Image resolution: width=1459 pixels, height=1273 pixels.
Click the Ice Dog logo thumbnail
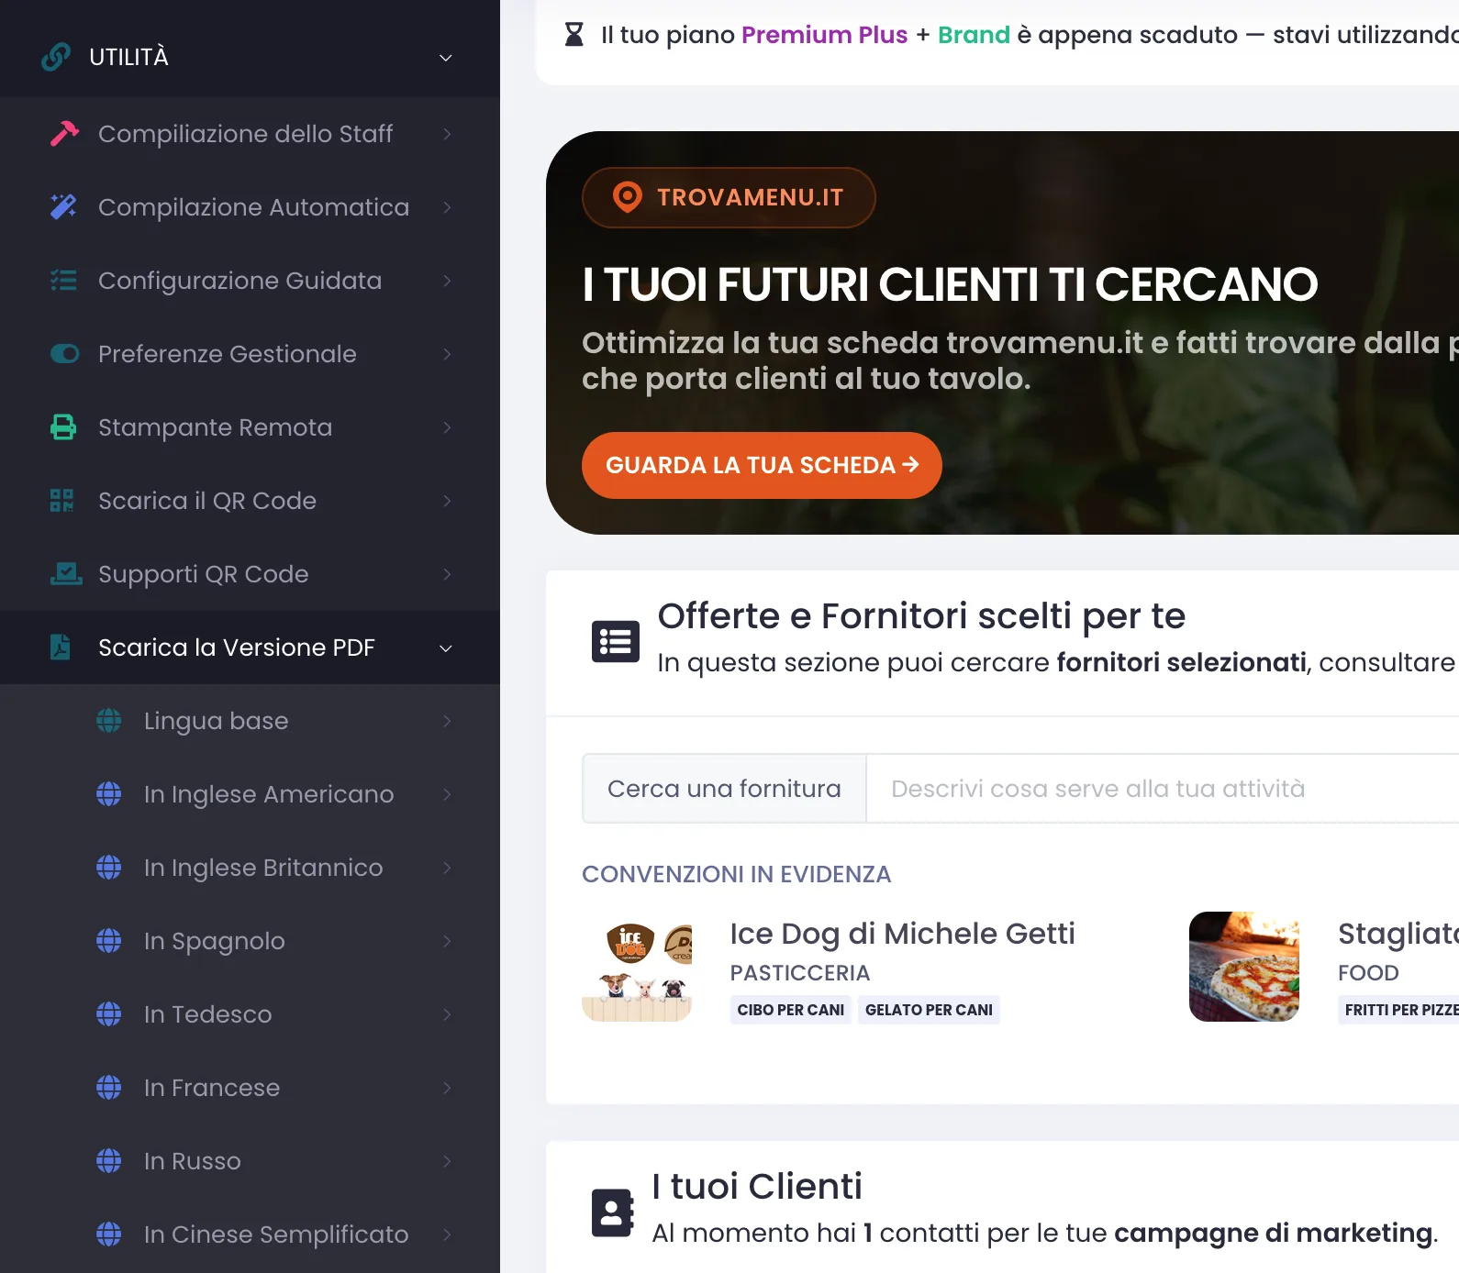pos(637,967)
